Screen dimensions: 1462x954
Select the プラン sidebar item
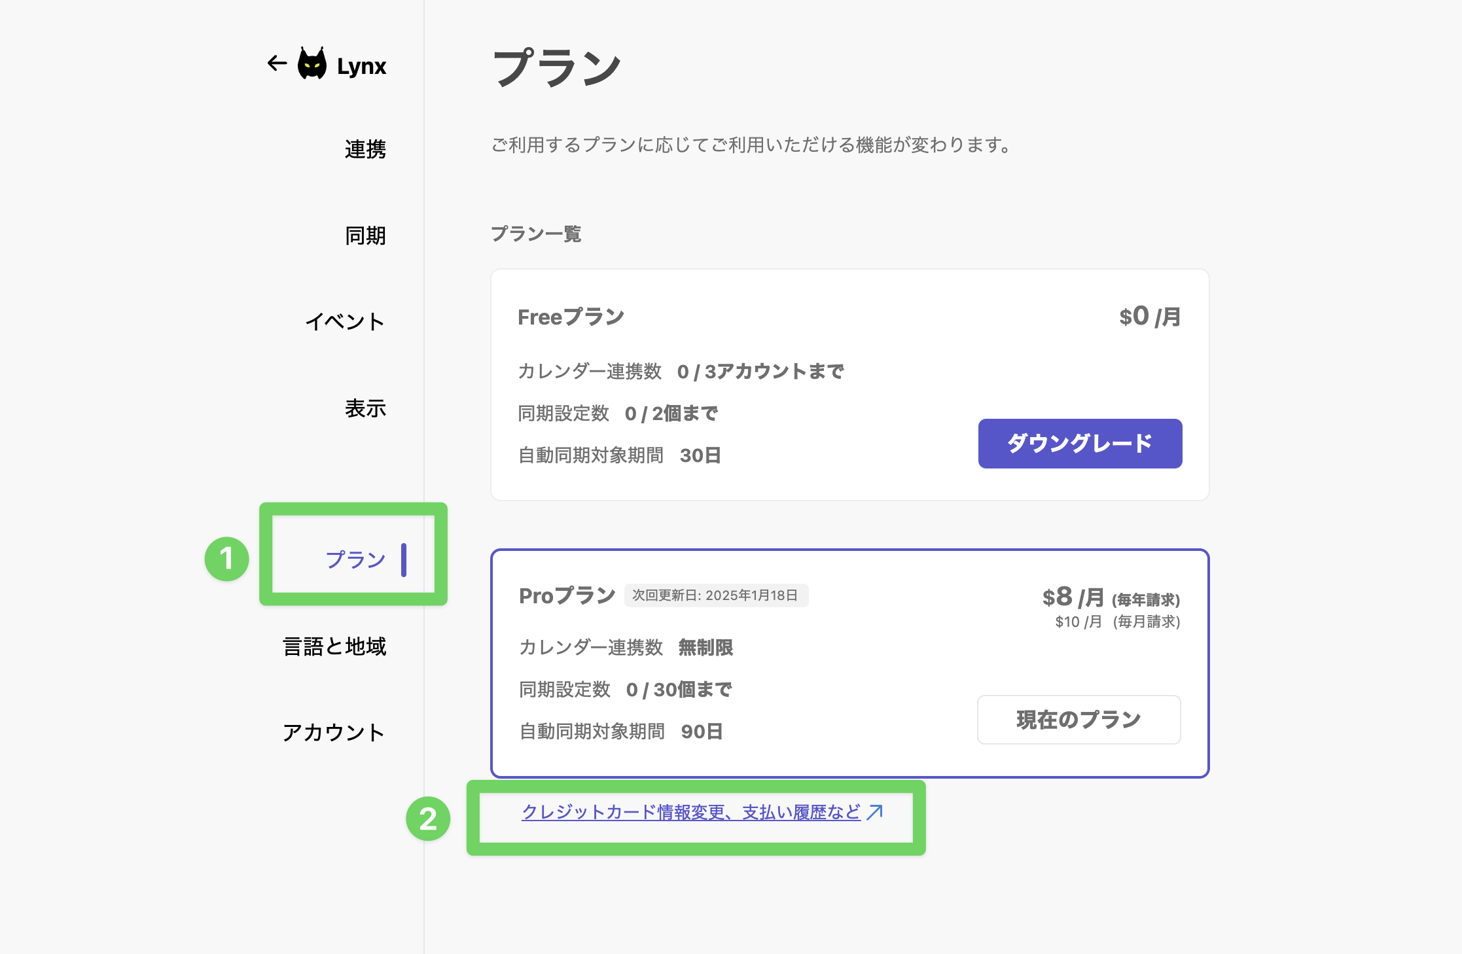[356, 559]
